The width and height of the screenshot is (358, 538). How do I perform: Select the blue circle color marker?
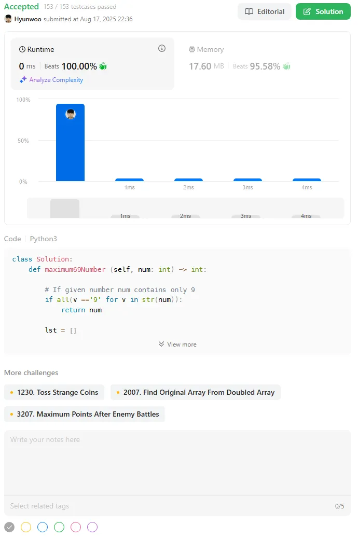pos(43,527)
